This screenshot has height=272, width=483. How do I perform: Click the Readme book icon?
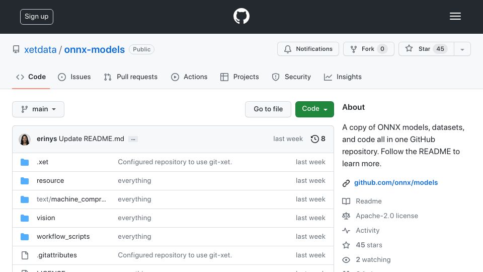click(346, 201)
